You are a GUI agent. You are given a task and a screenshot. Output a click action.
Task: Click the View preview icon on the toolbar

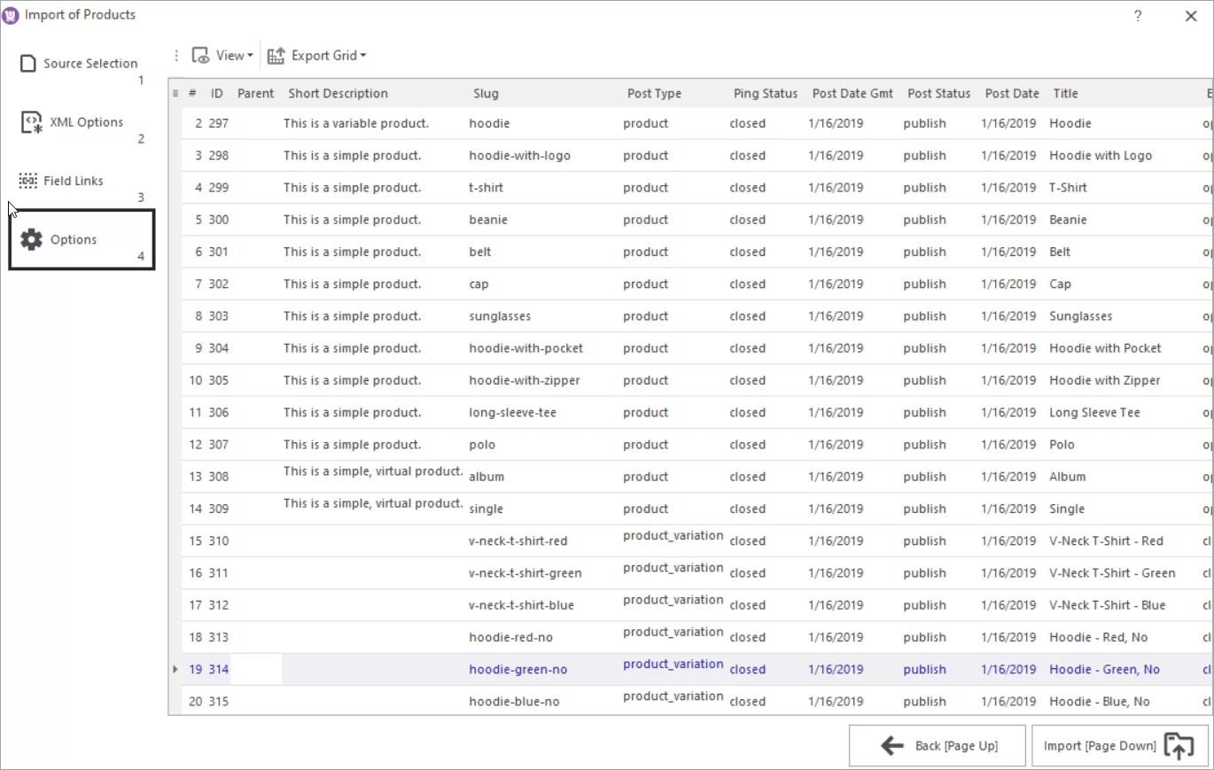(x=201, y=55)
